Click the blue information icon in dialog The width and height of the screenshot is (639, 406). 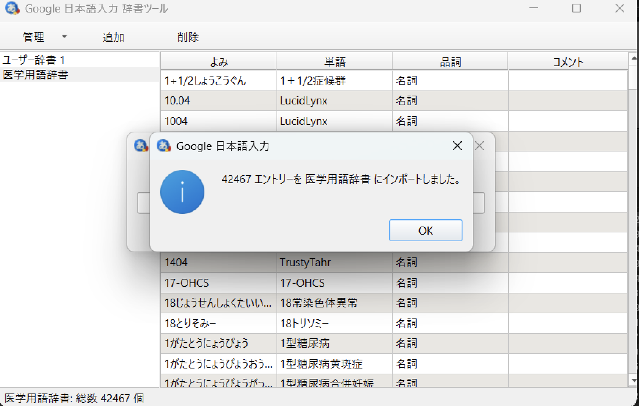pyautogui.click(x=182, y=192)
